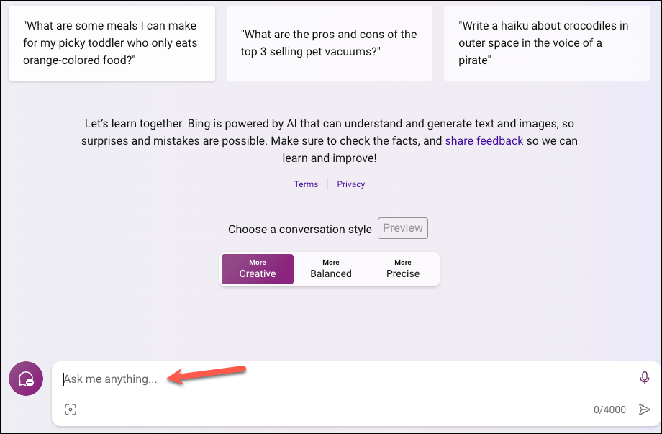The image size is (662, 434).
Task: Click the new topic broom icon
Action: coord(26,379)
